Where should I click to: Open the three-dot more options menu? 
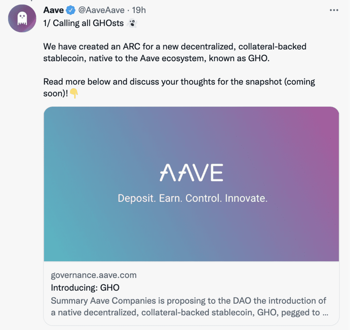(x=334, y=10)
